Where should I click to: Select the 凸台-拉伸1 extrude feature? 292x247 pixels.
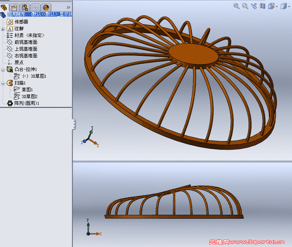(26, 69)
